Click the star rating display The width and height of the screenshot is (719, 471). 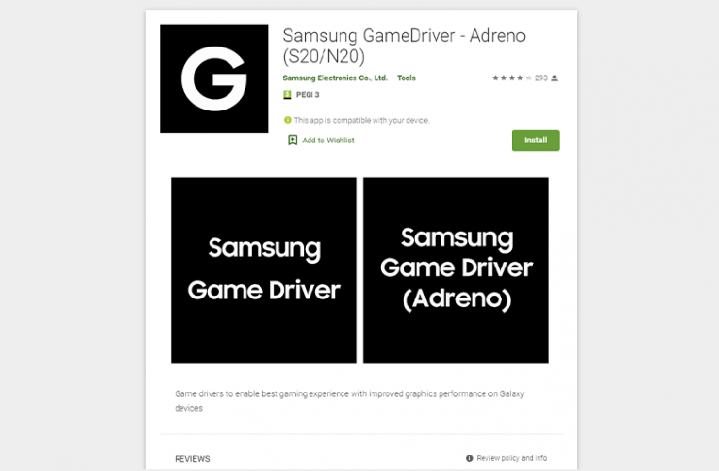tap(511, 78)
